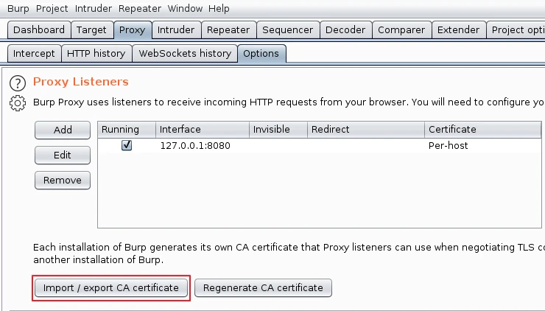The height and width of the screenshot is (311, 545).
Task: Select the Options sub-tab
Action: coord(261,54)
